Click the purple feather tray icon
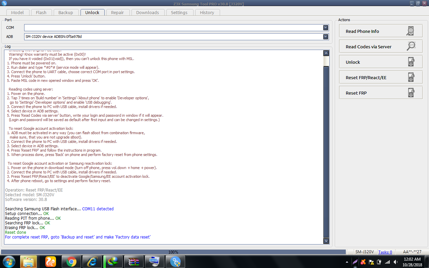The height and width of the screenshot is (268, 429). 355,262
